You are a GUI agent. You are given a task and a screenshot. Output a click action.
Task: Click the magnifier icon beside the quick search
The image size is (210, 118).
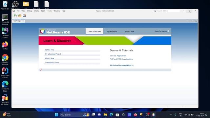(x=155, y=11)
